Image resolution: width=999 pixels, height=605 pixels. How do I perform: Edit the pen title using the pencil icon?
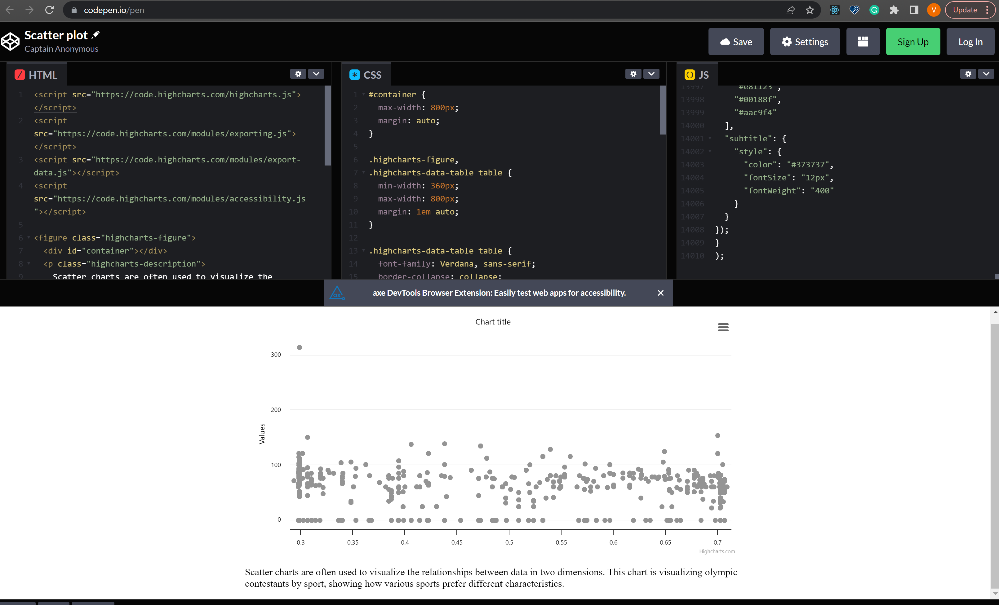96,34
